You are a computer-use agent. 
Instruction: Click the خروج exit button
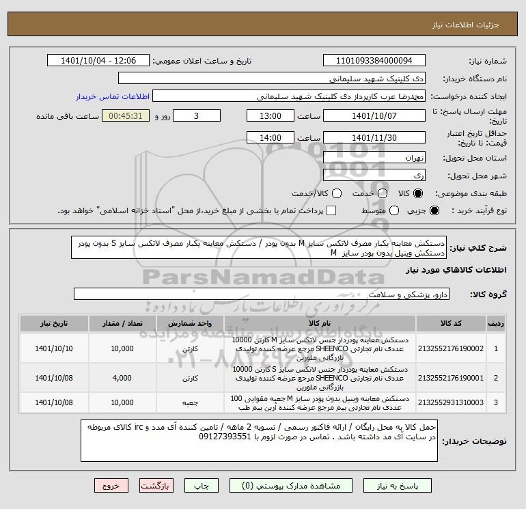(111, 486)
